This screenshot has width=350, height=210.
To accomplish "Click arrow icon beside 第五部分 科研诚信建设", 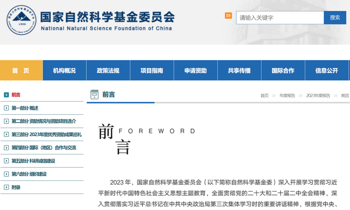I will point(6,161).
